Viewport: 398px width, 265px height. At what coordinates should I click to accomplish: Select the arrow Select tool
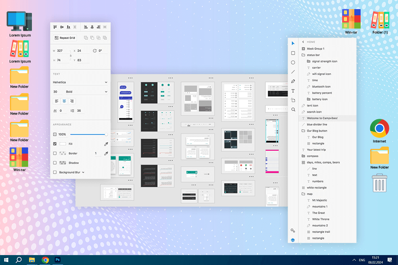(x=293, y=43)
